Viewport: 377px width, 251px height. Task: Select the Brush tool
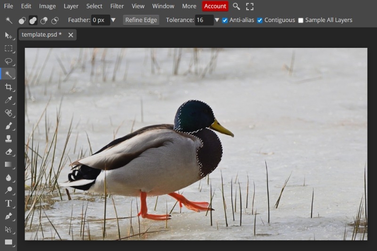pyautogui.click(x=8, y=126)
